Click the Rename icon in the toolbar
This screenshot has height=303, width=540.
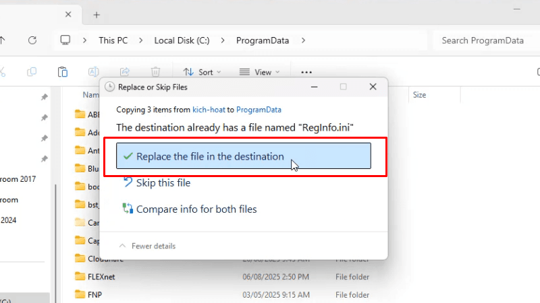click(x=94, y=72)
